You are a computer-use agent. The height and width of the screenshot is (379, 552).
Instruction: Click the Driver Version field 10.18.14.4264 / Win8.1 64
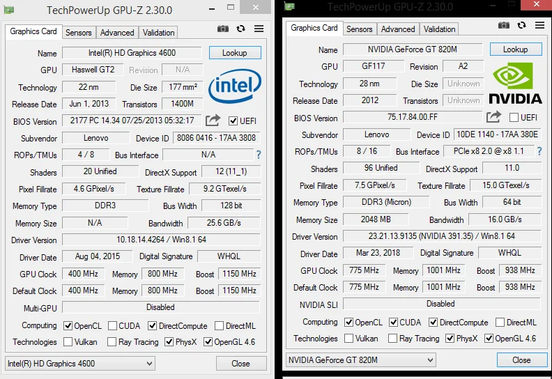point(161,240)
